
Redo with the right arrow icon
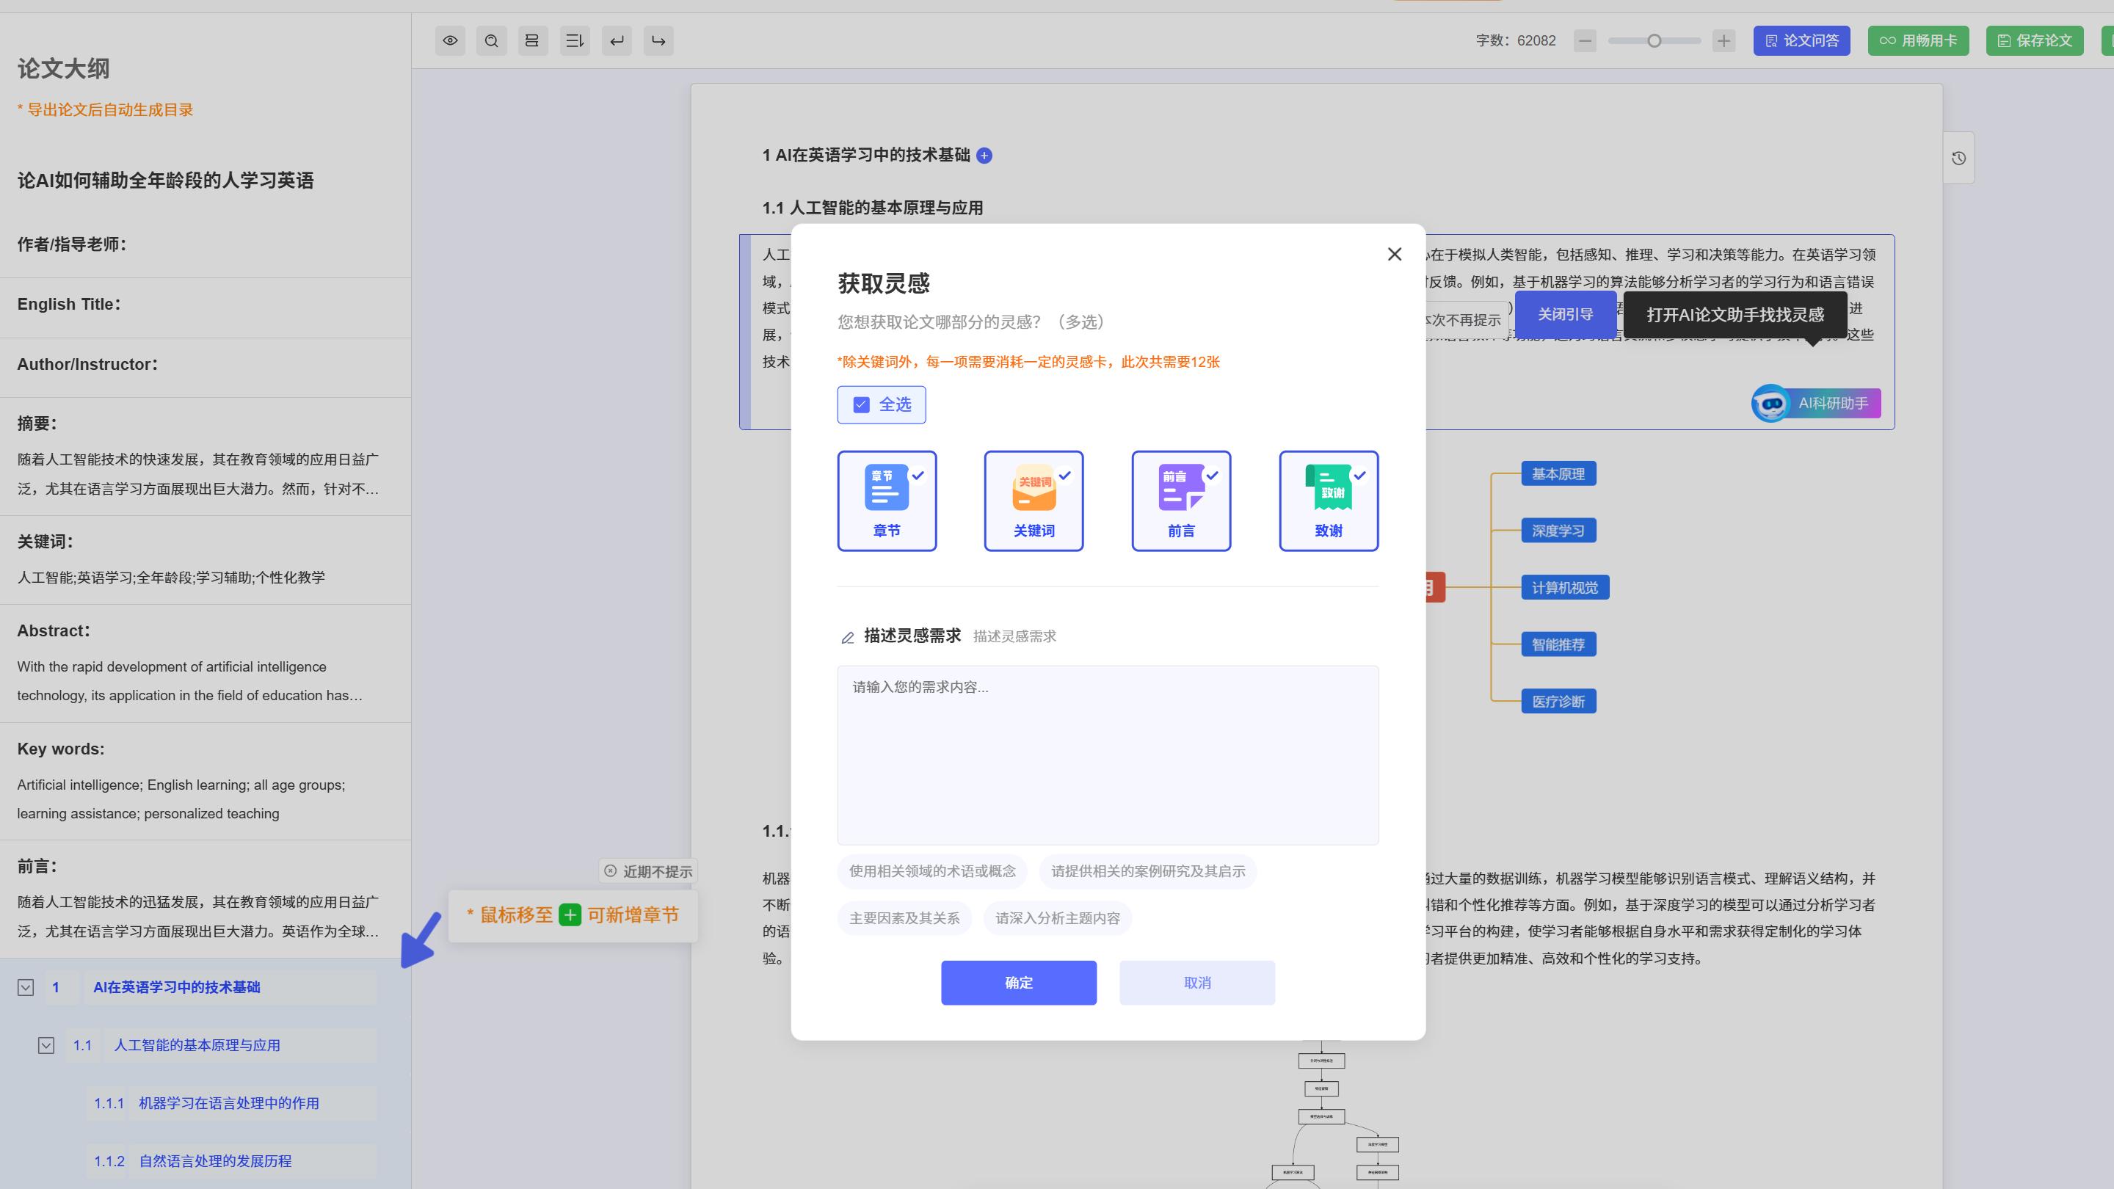[658, 40]
